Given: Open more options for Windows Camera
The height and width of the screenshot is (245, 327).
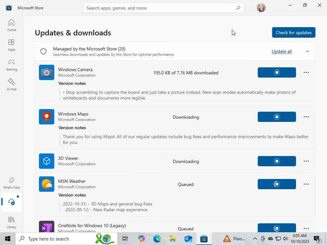Looking at the screenshot, I should point(306,72).
